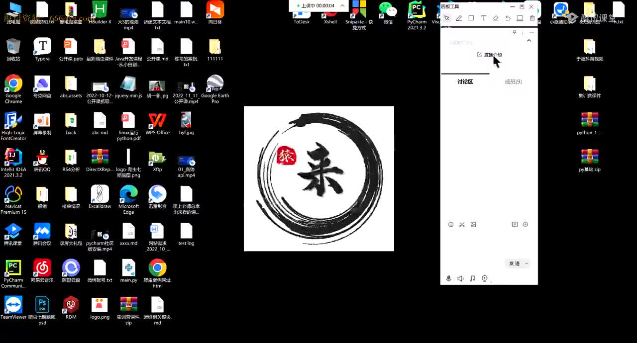Select the abc.assets folder

71,86
